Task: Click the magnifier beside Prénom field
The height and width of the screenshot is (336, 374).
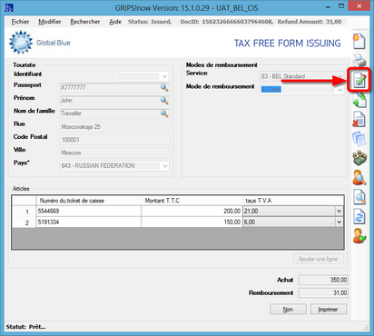Action: (x=164, y=101)
